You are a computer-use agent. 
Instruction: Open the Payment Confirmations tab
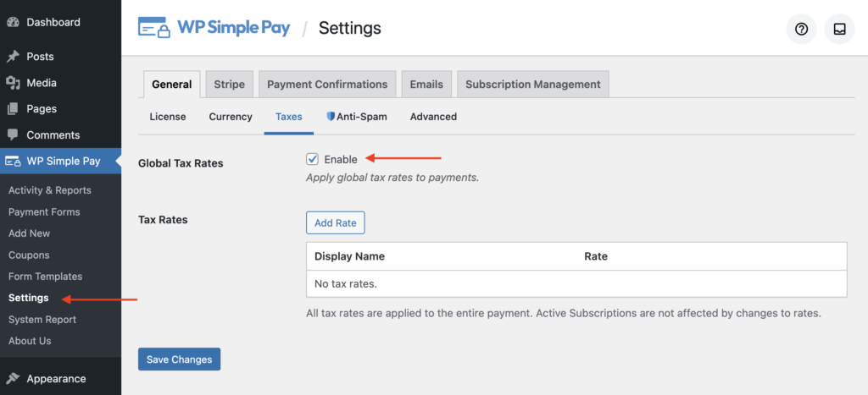(x=327, y=85)
